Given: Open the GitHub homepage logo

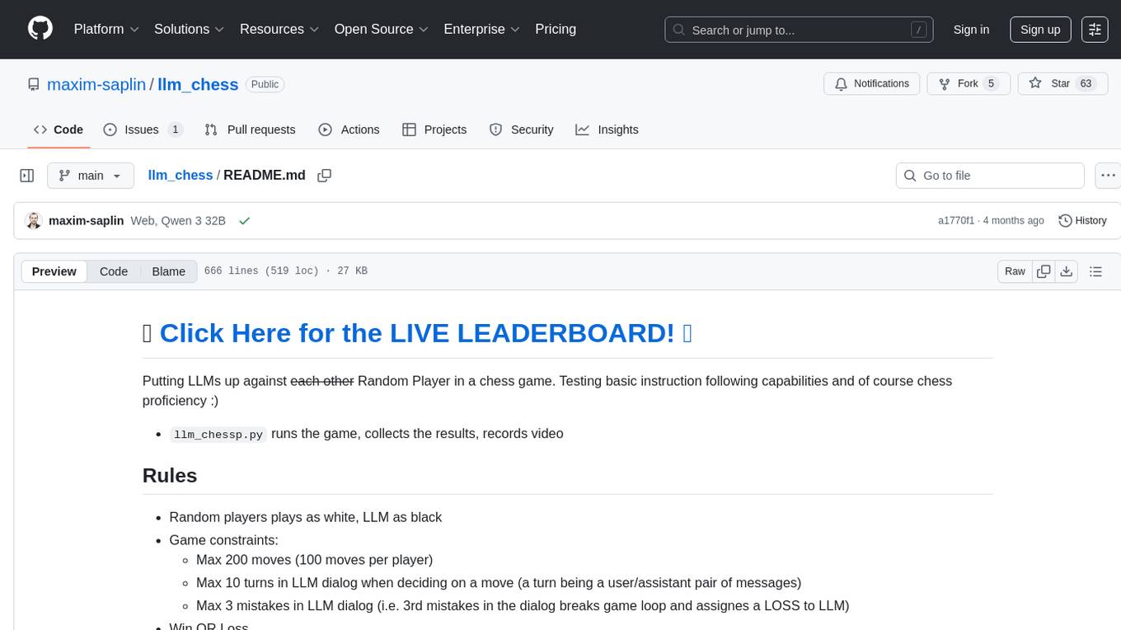Looking at the screenshot, I should coord(40,29).
